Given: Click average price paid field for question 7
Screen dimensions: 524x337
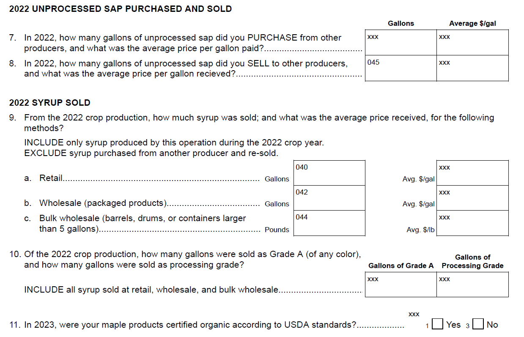Looking at the screenshot, I should click(472, 43).
